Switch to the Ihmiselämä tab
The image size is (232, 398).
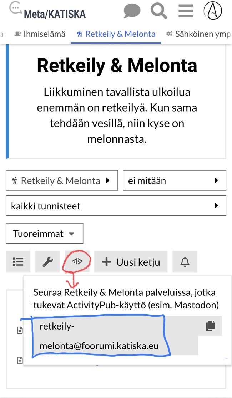(x=40, y=34)
